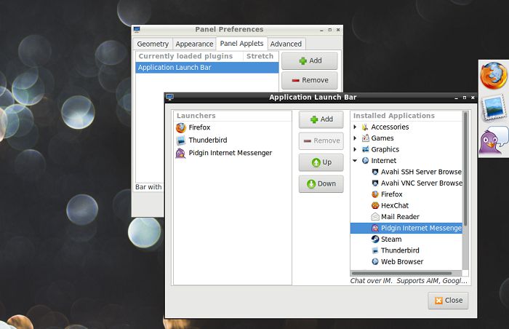Click the Installed Applications vertical scrollbar
This screenshot has height=329, width=509.
point(465,169)
